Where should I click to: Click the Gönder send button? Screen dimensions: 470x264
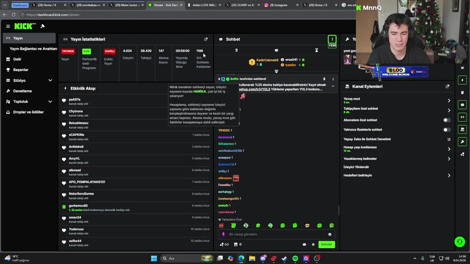pyautogui.click(x=326, y=245)
